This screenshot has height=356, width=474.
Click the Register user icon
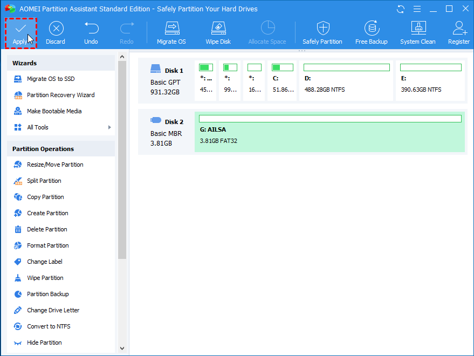click(458, 32)
